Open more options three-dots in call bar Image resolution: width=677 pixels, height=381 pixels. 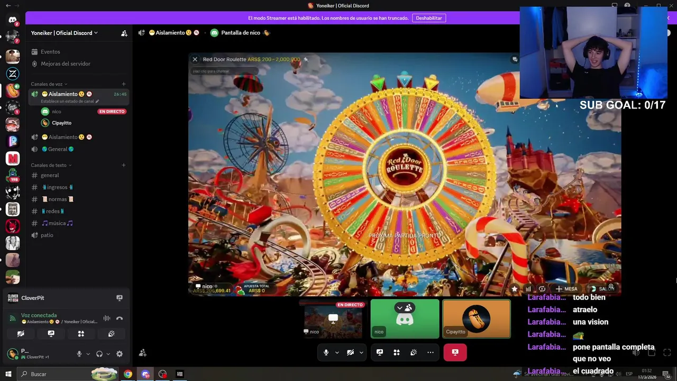[431, 352]
